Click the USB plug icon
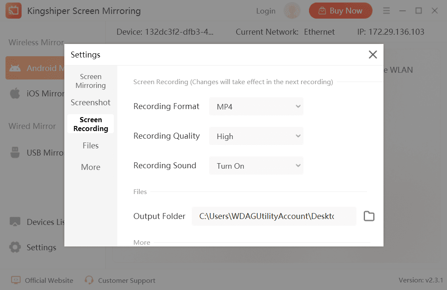The width and height of the screenshot is (447, 290). (15, 152)
